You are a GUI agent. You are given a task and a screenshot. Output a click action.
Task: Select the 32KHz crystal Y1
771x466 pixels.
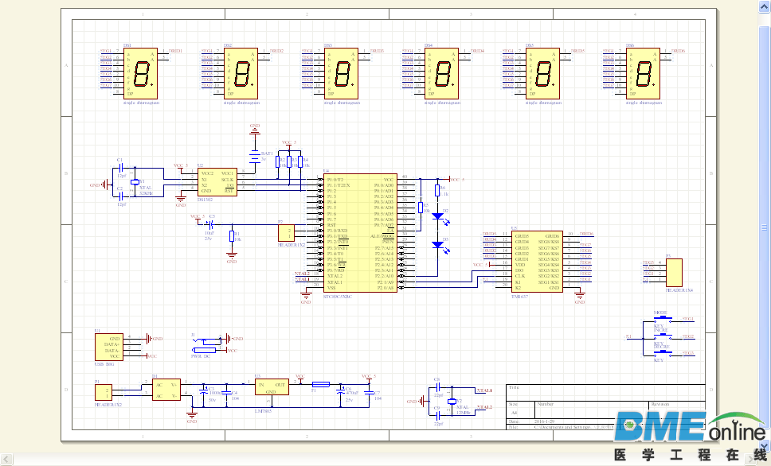[135, 182]
